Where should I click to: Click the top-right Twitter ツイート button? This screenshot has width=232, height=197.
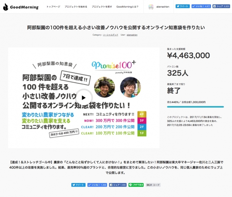point(182,6)
